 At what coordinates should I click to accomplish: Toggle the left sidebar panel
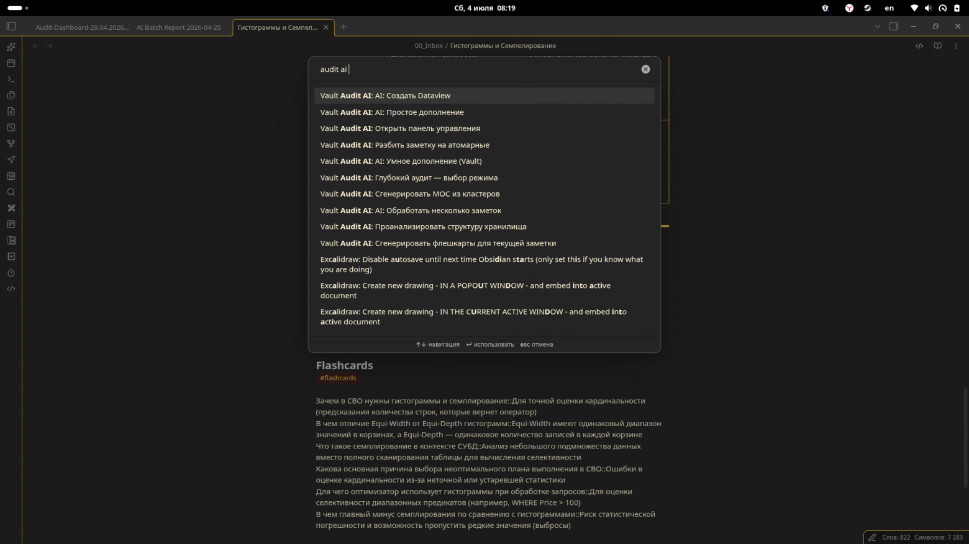coord(11,26)
